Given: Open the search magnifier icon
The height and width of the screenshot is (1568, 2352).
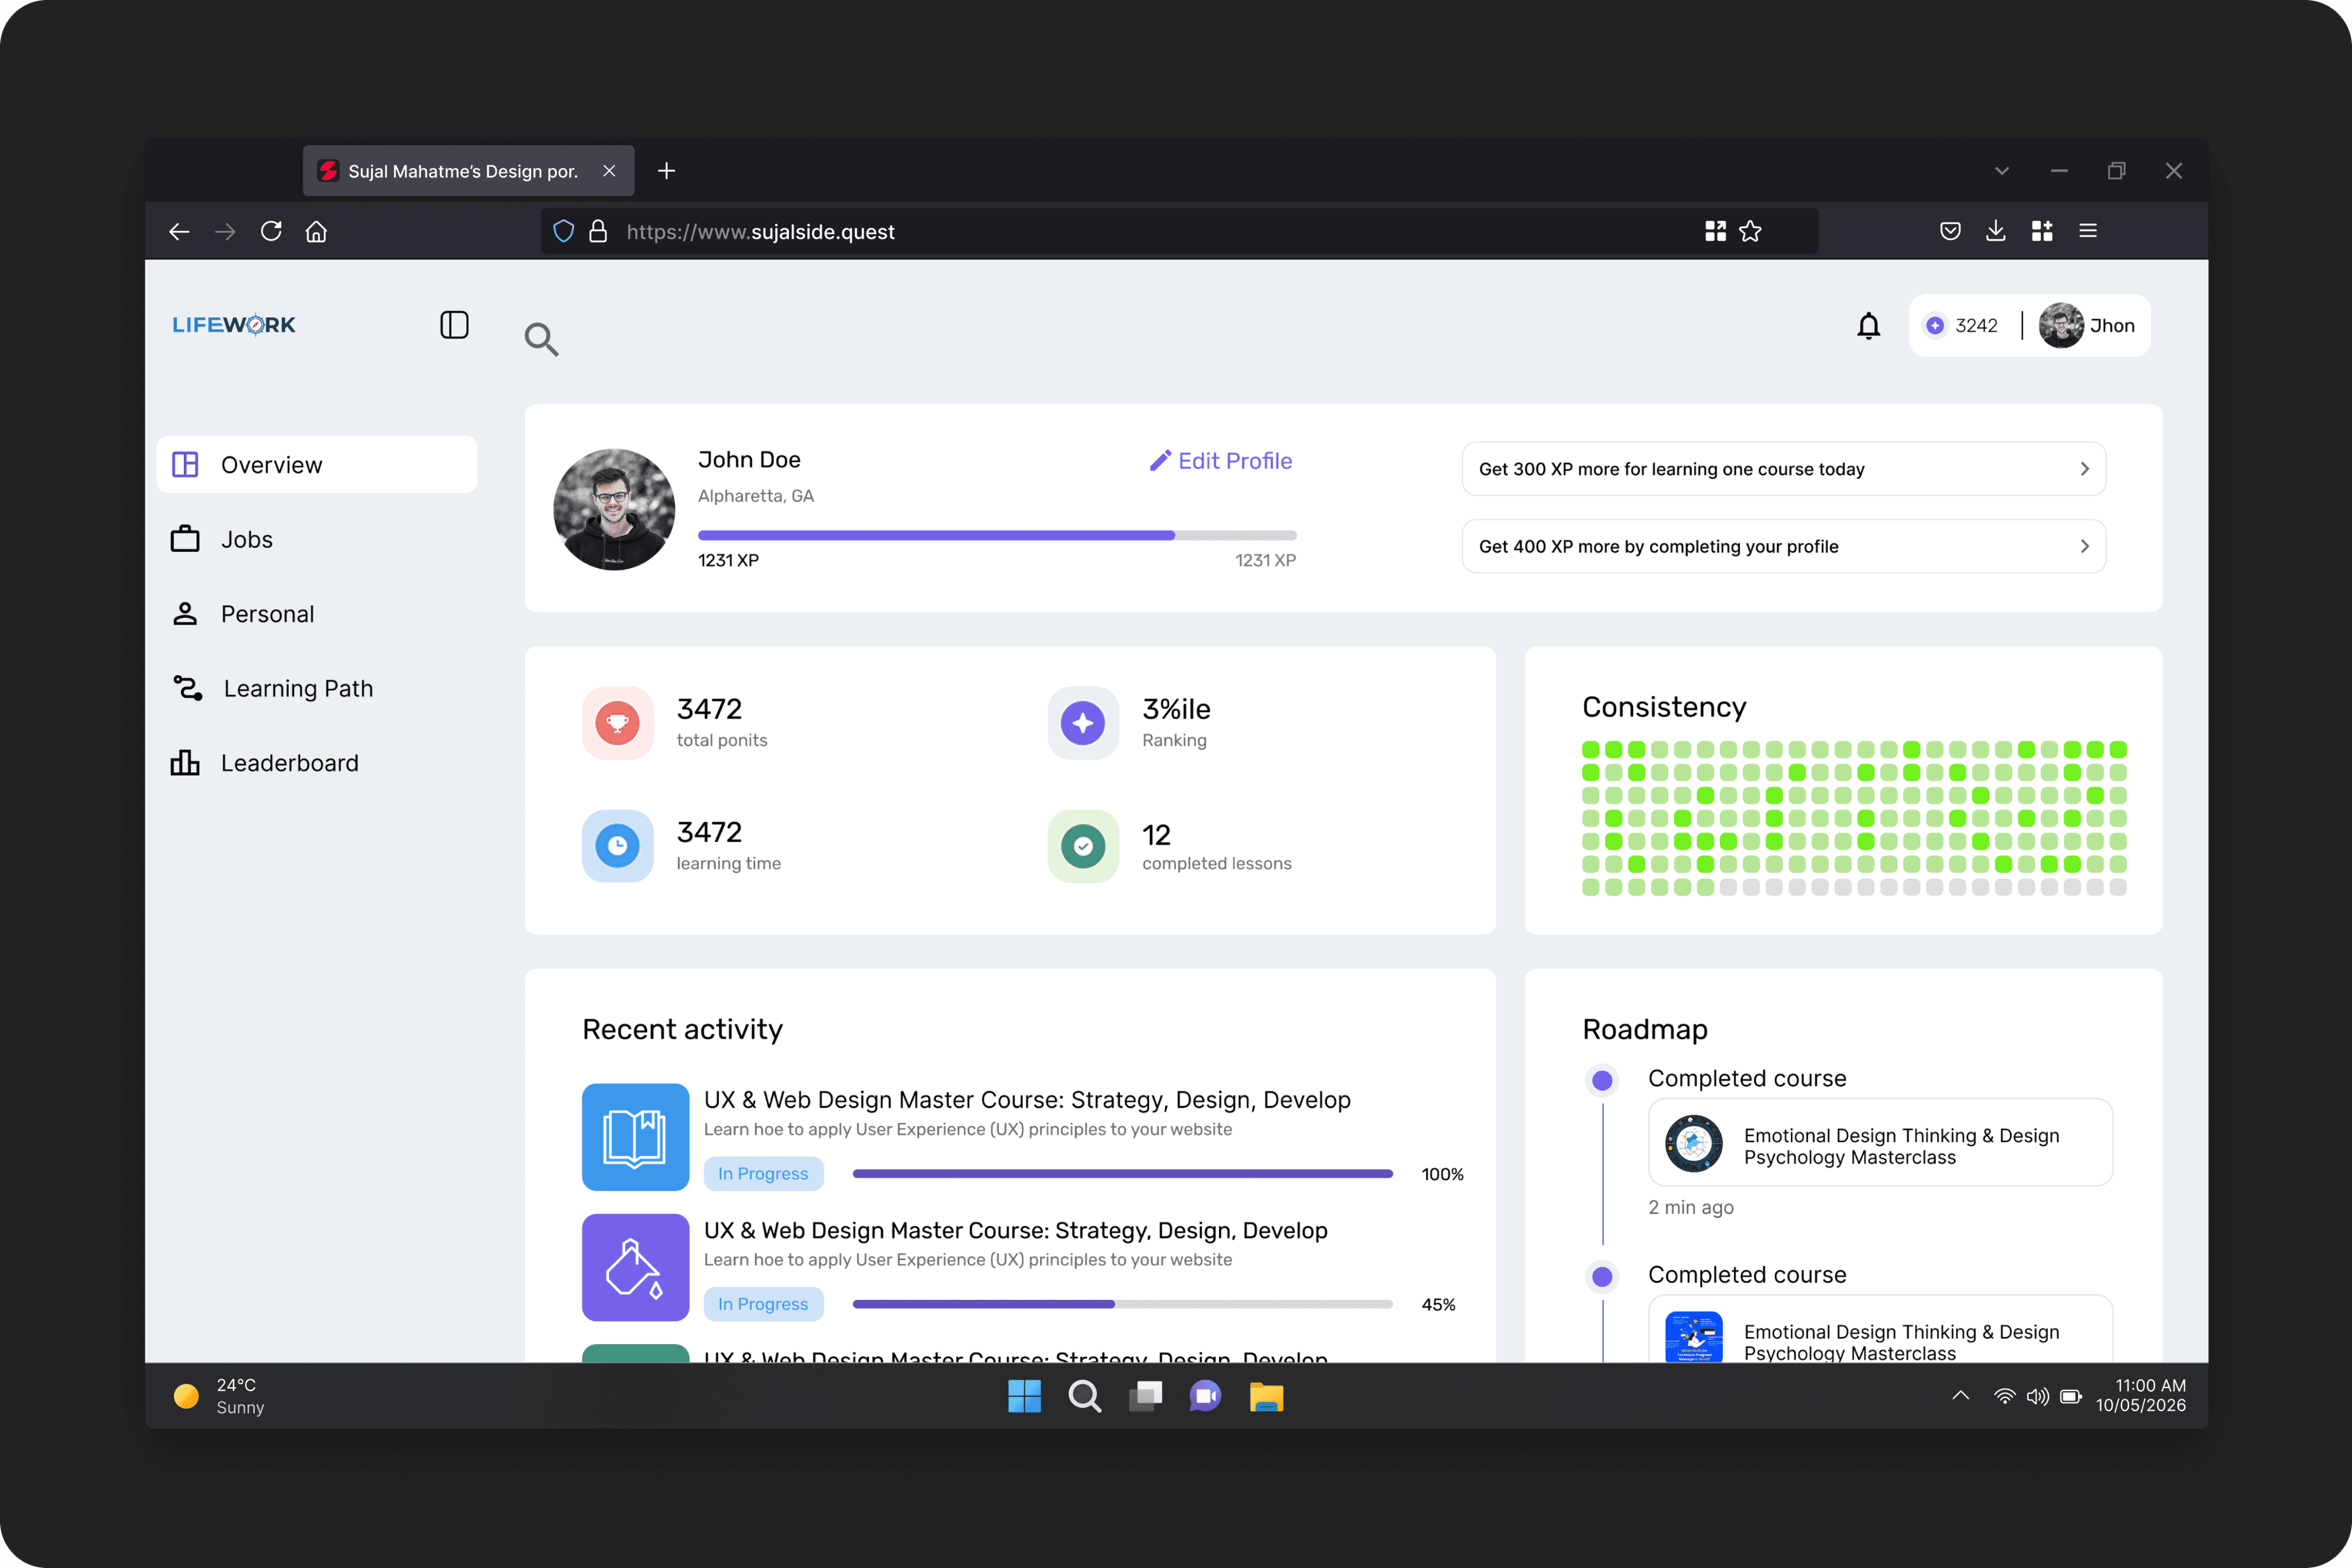Looking at the screenshot, I should [541, 339].
